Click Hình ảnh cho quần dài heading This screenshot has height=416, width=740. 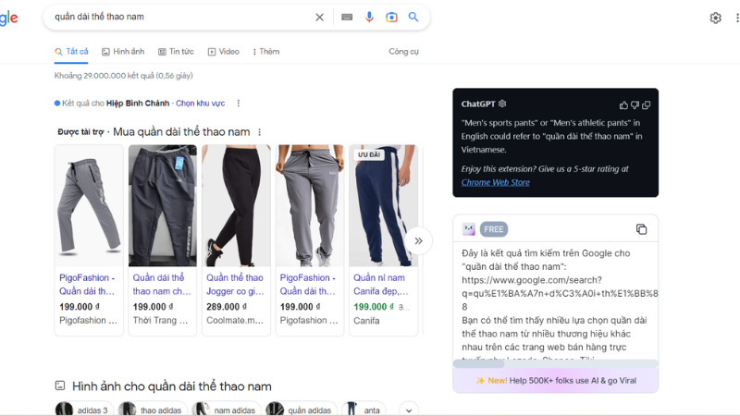[x=172, y=386]
